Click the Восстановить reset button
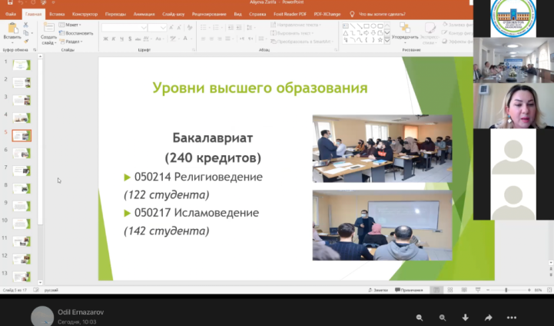Image resolution: width=554 pixels, height=326 pixels. click(x=76, y=33)
